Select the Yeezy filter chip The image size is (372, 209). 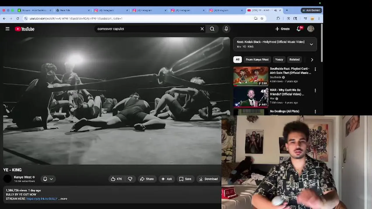tap(279, 60)
